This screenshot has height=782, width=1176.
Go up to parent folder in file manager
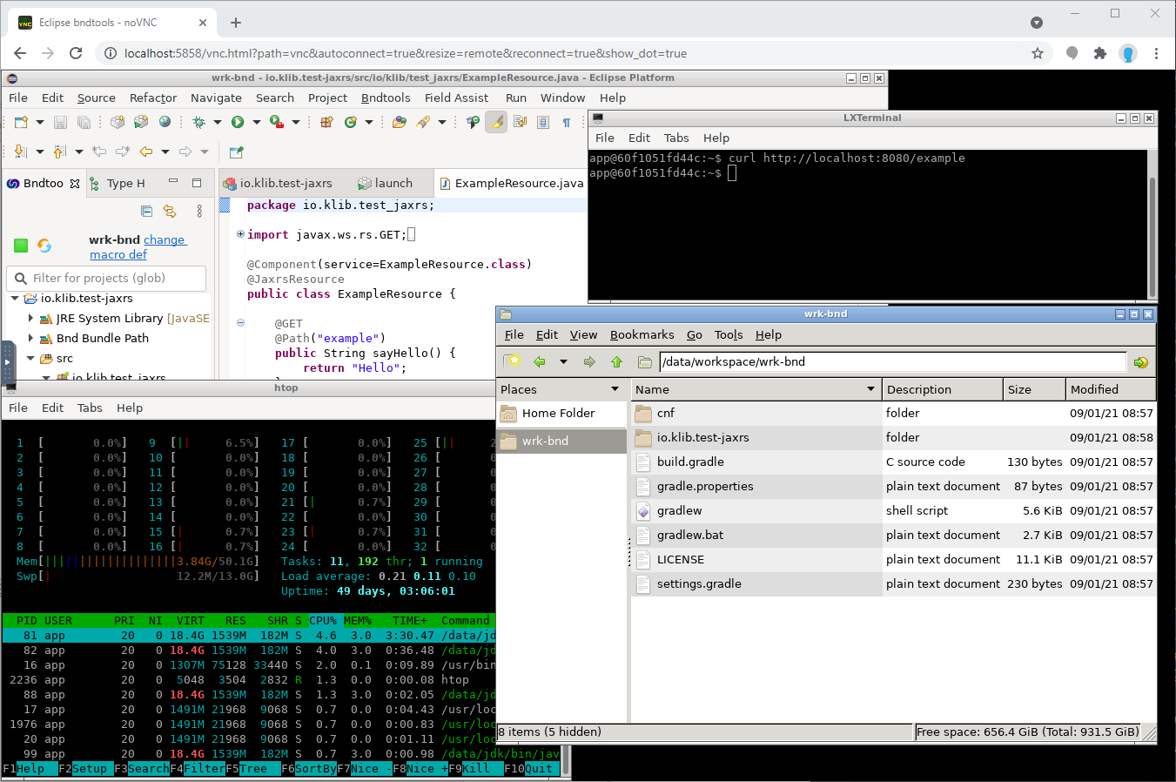click(x=616, y=362)
